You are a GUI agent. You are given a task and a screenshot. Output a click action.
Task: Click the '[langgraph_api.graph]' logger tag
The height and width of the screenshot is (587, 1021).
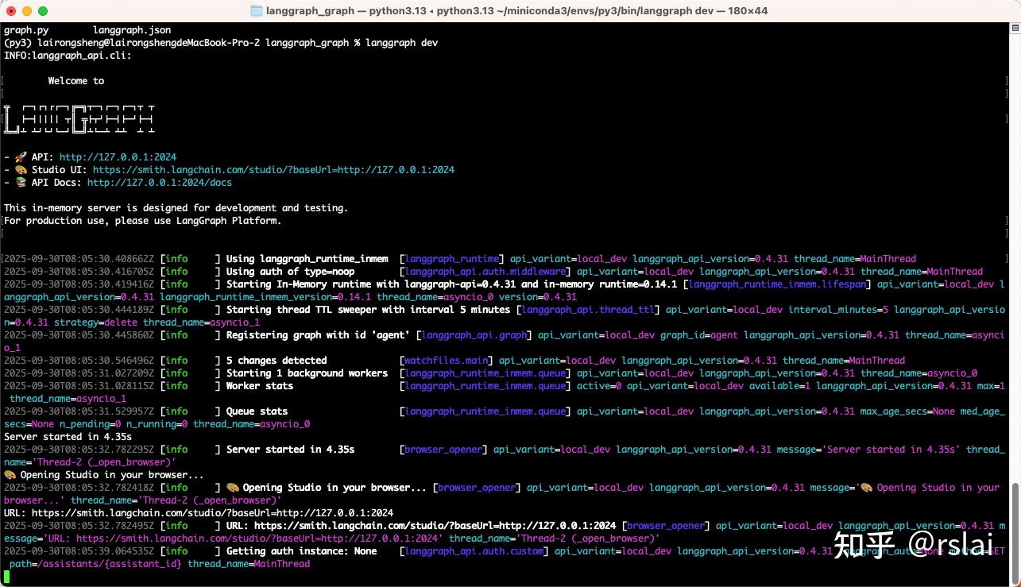[474, 335]
